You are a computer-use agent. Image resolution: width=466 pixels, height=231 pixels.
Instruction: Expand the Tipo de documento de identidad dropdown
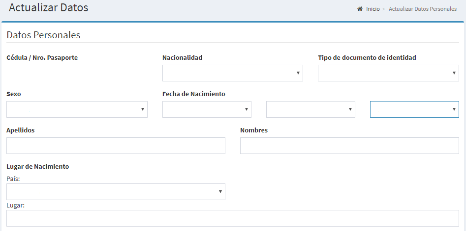388,73
